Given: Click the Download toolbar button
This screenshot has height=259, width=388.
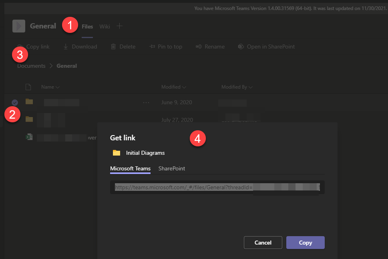Looking at the screenshot, I should click(x=80, y=47).
